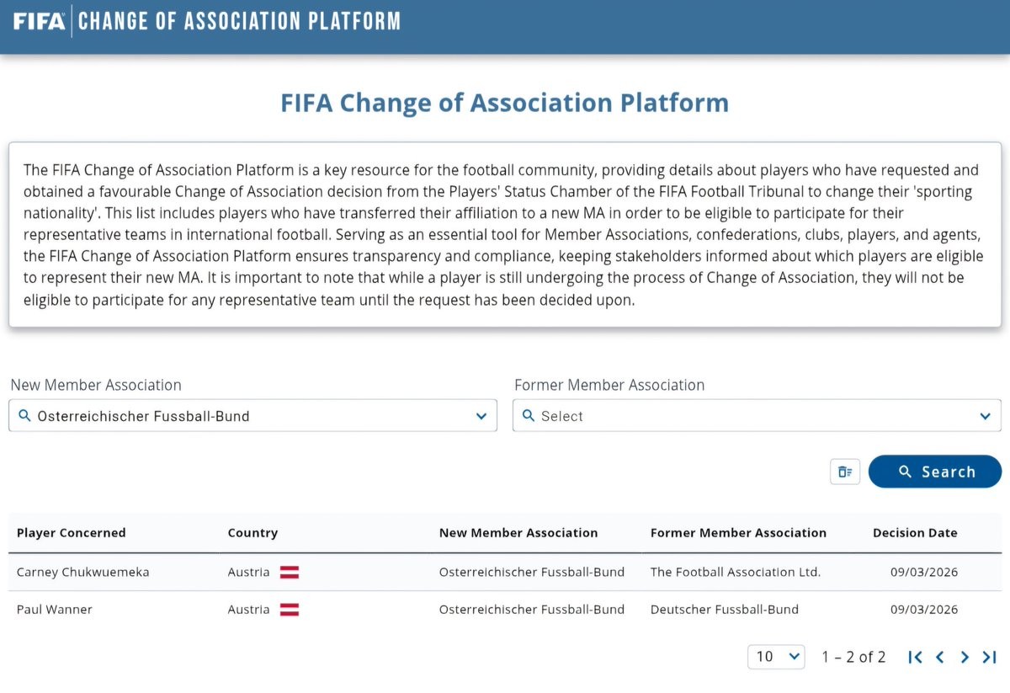Open the rows-per-page selector showing 10
The image size is (1010, 693).
pos(775,657)
